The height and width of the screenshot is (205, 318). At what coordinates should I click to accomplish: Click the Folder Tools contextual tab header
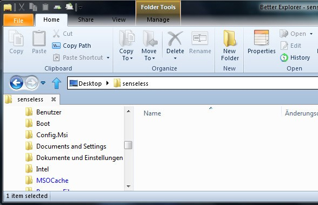pos(158,7)
